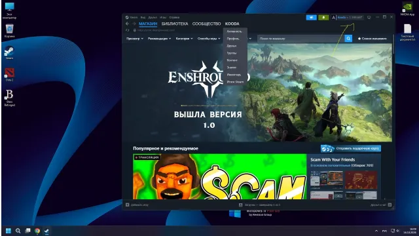Open the star wishlist button
419x236 pixels.
point(373,39)
